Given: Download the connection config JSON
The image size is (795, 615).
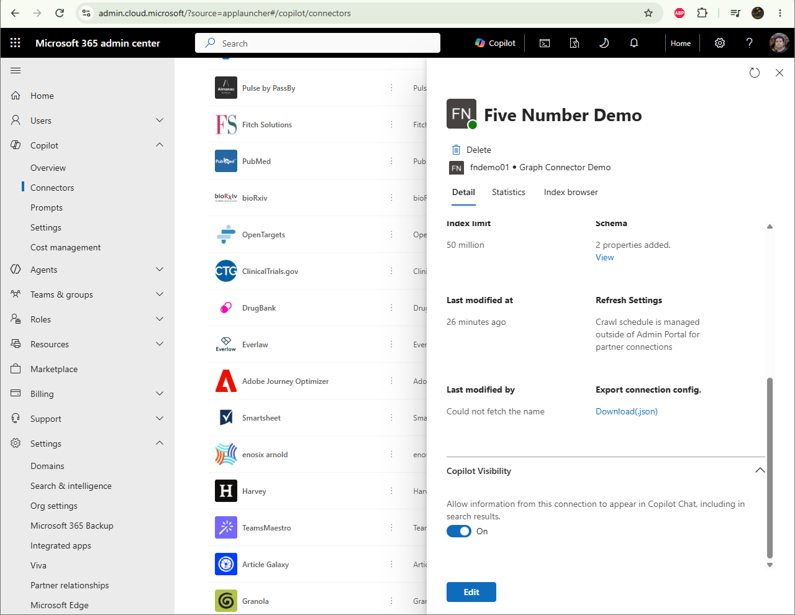Looking at the screenshot, I should click(x=627, y=411).
